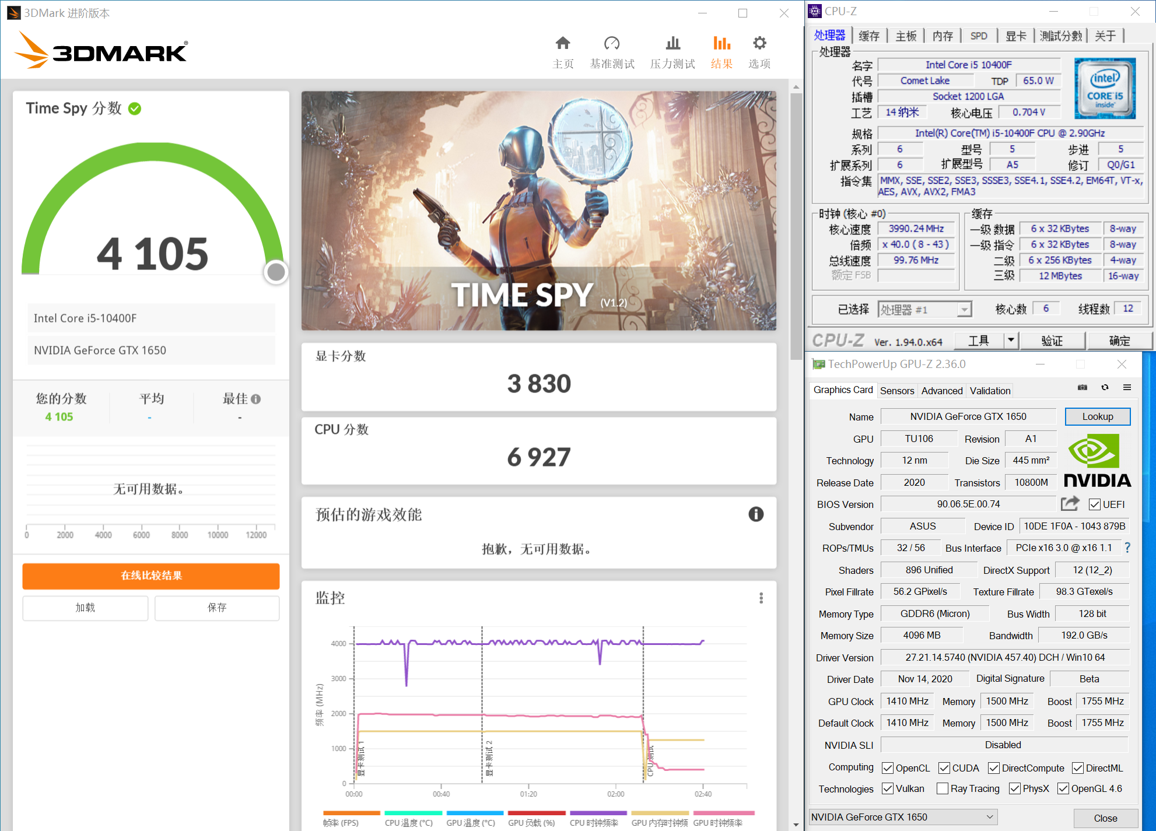Switch to the 缓存 tab in CPU-Z

coord(869,36)
